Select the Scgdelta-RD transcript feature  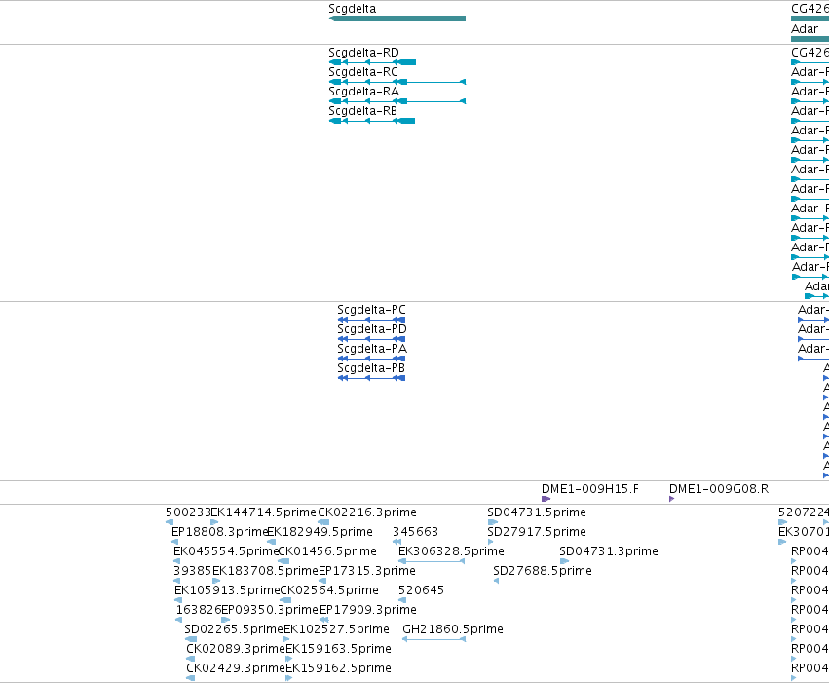click(372, 62)
